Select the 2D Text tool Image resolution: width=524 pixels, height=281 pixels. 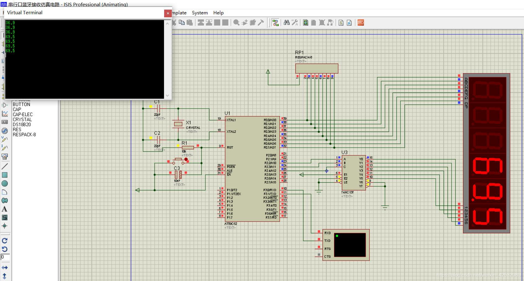click(x=5, y=209)
